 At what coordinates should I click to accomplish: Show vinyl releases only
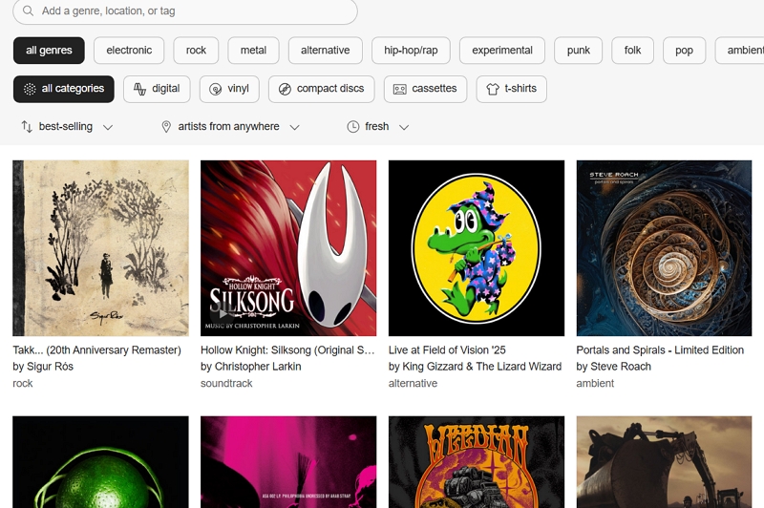(229, 89)
